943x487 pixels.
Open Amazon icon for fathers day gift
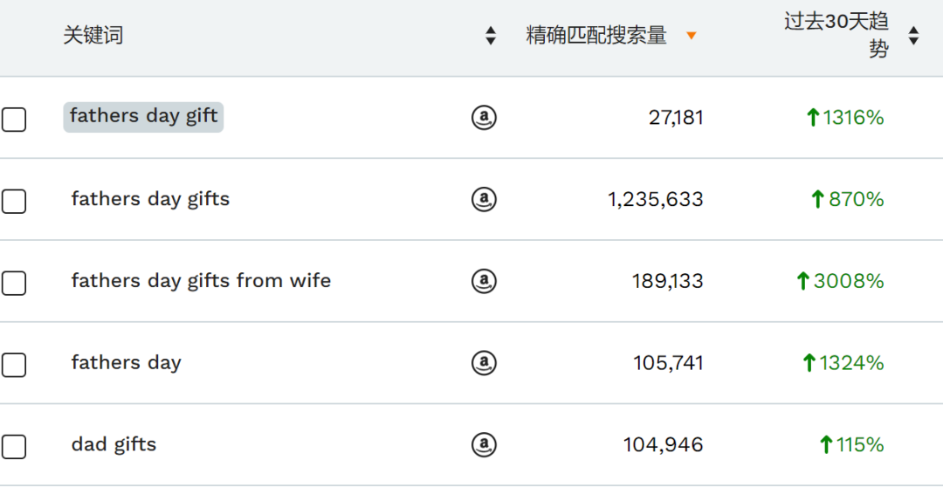[484, 117]
